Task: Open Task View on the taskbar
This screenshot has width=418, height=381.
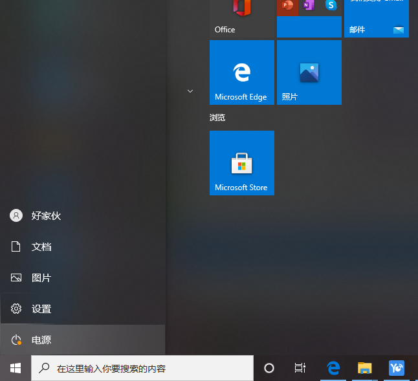Action: pyautogui.click(x=300, y=368)
